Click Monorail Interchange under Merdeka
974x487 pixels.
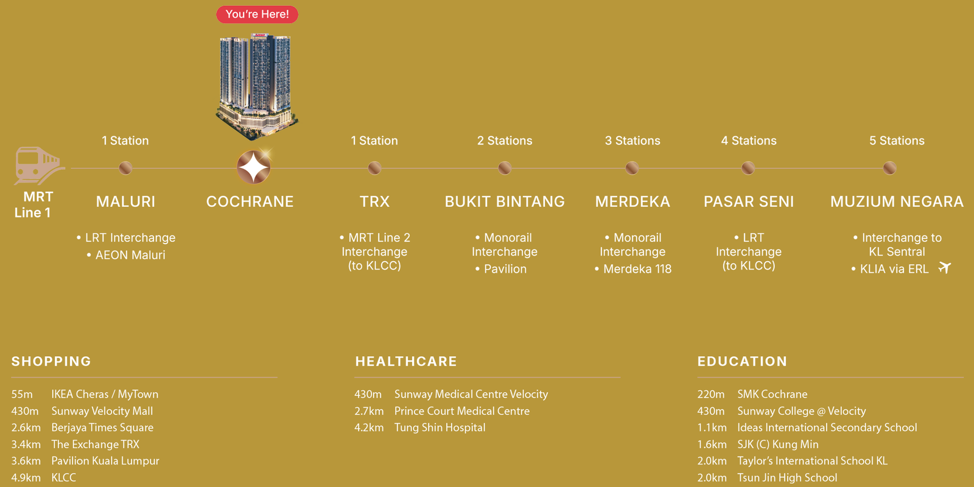click(x=632, y=245)
